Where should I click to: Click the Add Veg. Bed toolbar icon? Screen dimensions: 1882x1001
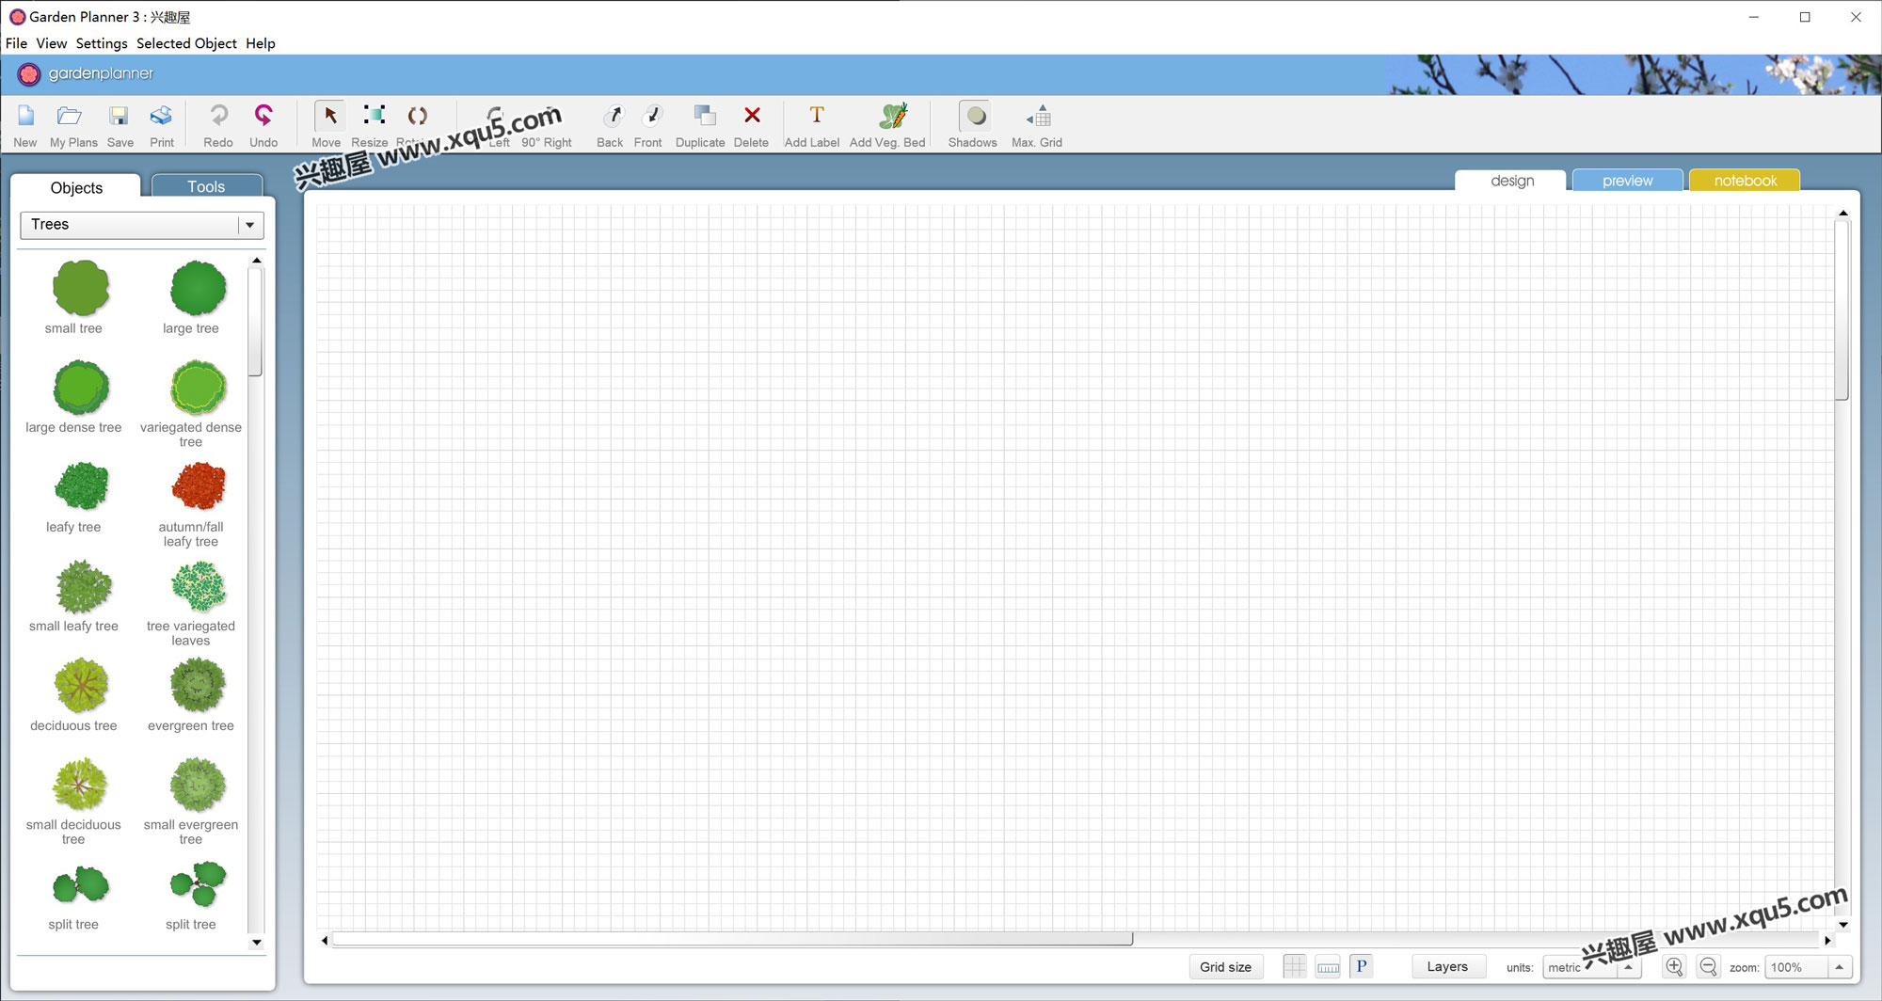(x=890, y=117)
